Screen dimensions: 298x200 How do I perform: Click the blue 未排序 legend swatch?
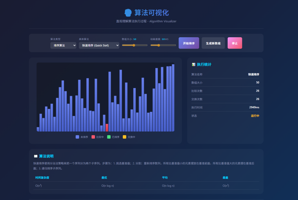pos(77,137)
